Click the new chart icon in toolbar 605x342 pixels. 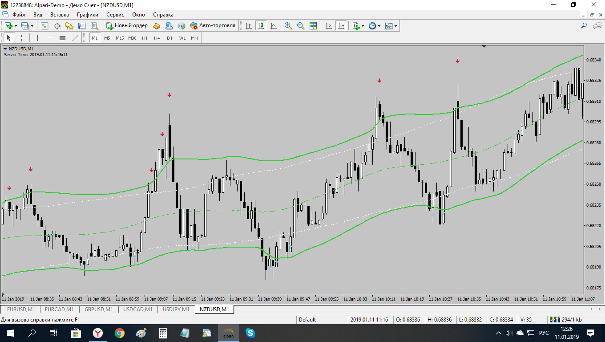(8, 26)
